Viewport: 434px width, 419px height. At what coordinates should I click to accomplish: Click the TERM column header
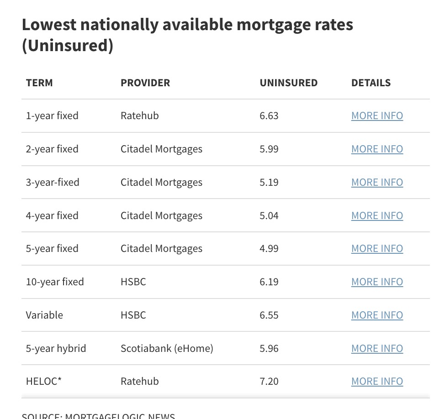[x=39, y=83]
